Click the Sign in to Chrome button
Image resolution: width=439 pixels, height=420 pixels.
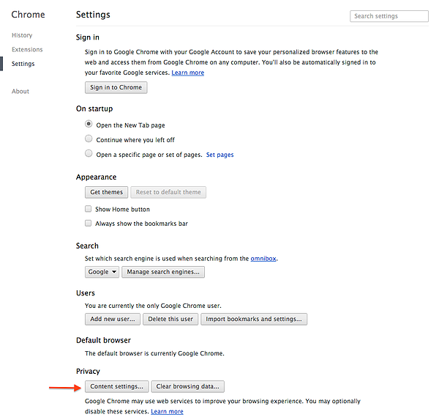point(116,87)
